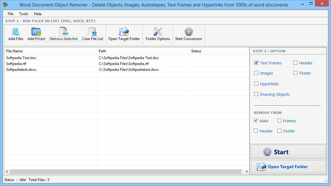Image resolution: width=331 pixels, height=186 pixels.
Task: Click the Path column header
Action: click(x=143, y=51)
